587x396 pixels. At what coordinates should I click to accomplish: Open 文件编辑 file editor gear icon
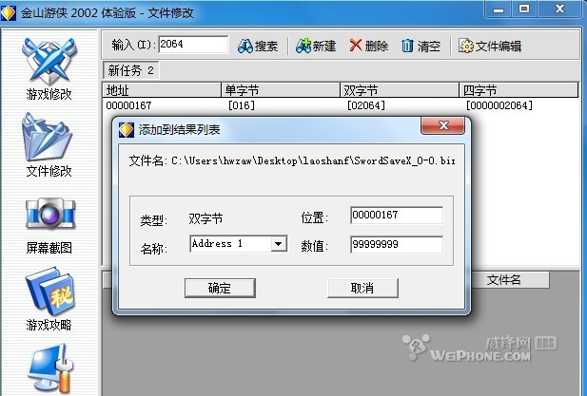pos(490,46)
